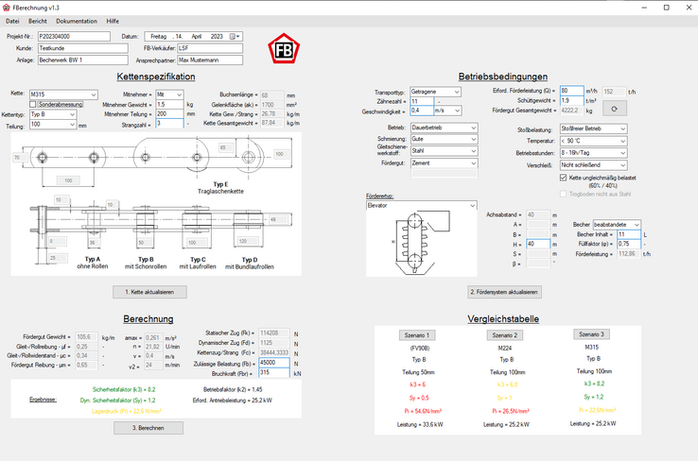Click the Füllfaktor 0,75 field
698x461 pixels.
(629, 244)
